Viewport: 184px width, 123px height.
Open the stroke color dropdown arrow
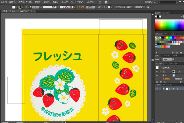coord(22,7)
